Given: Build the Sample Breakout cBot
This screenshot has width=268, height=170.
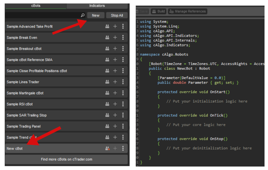Looking at the screenshot, I should click(x=107, y=48).
